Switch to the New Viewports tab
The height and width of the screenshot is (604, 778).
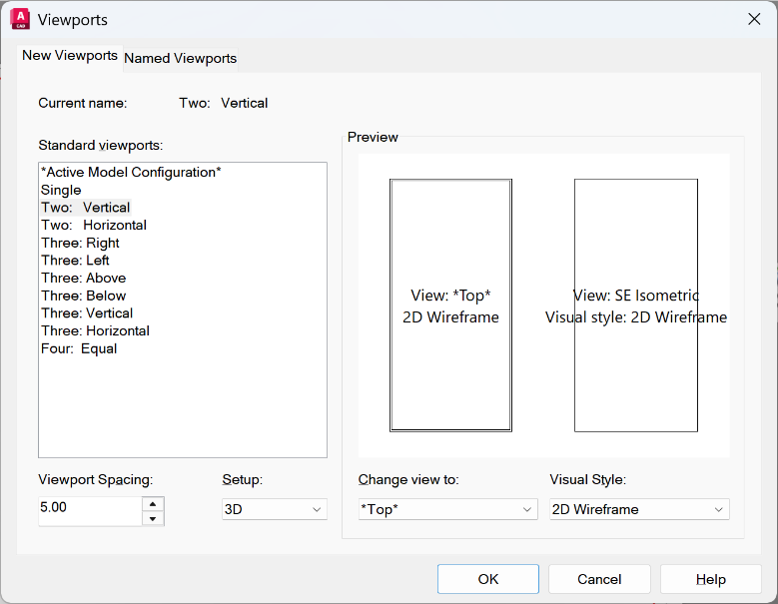point(70,56)
